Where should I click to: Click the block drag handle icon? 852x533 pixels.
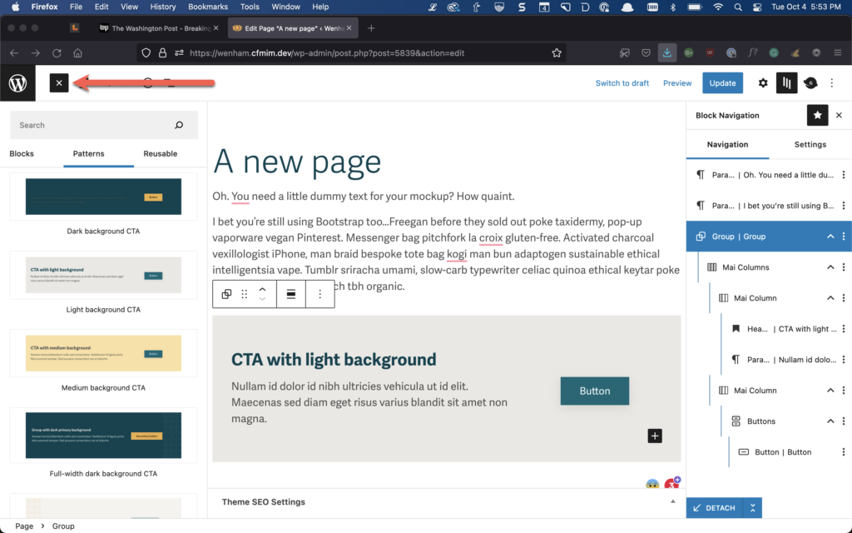245,294
